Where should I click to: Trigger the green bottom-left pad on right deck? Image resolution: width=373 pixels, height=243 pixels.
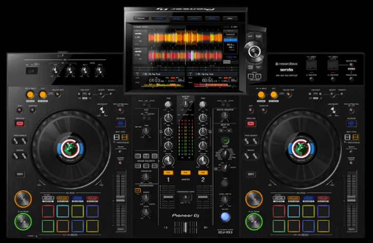pos(279,226)
